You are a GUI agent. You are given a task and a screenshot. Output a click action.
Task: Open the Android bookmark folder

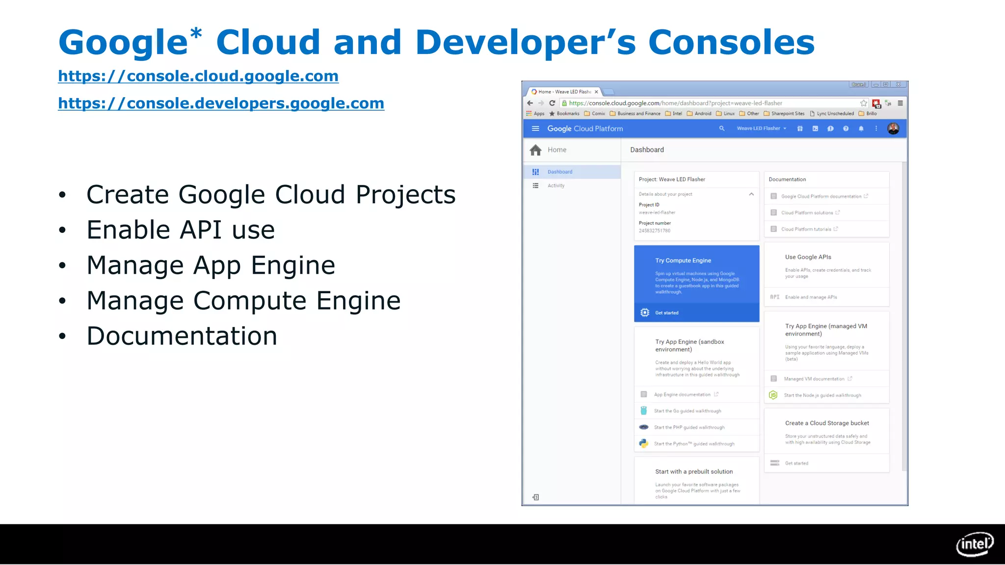[x=699, y=113]
